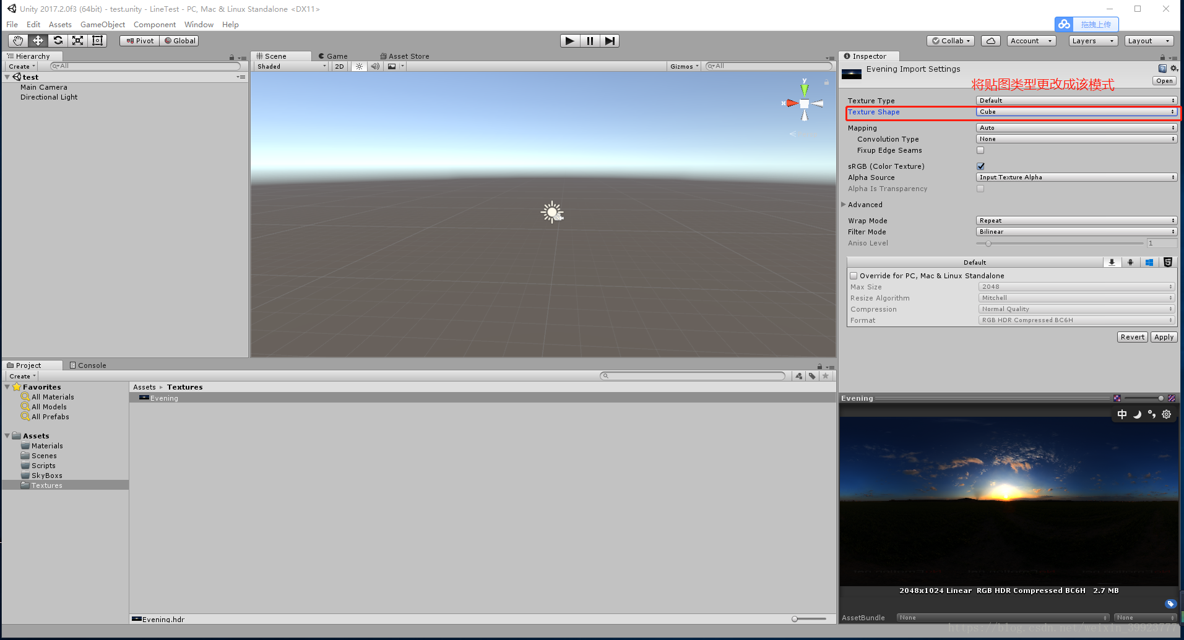Click the Revert button

[x=1132, y=337]
